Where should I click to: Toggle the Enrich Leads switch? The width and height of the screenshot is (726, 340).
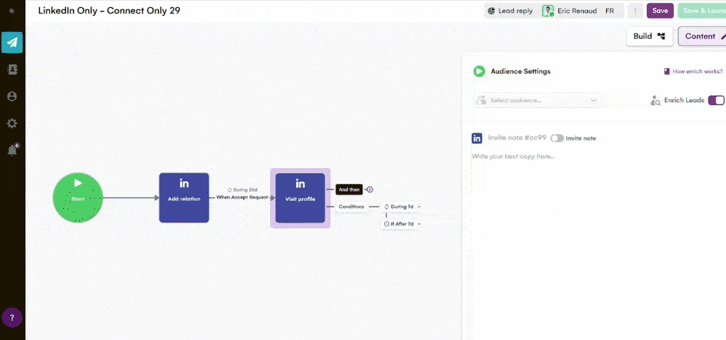click(716, 100)
